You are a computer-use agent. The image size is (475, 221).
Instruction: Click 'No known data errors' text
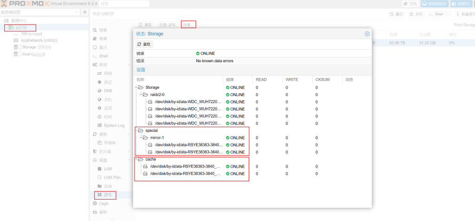pyautogui.click(x=214, y=61)
